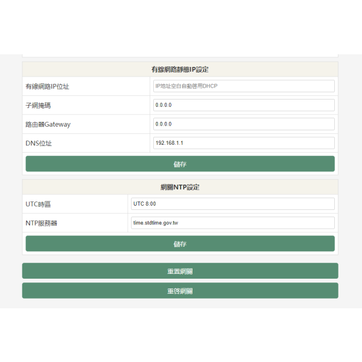Click the 有線網路靜態IP設定 heading

pyautogui.click(x=180, y=69)
